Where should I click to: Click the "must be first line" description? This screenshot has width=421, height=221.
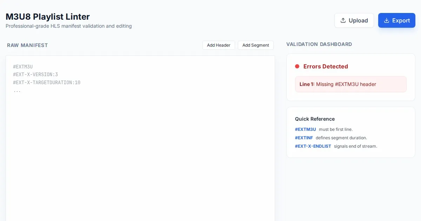(x=335, y=129)
